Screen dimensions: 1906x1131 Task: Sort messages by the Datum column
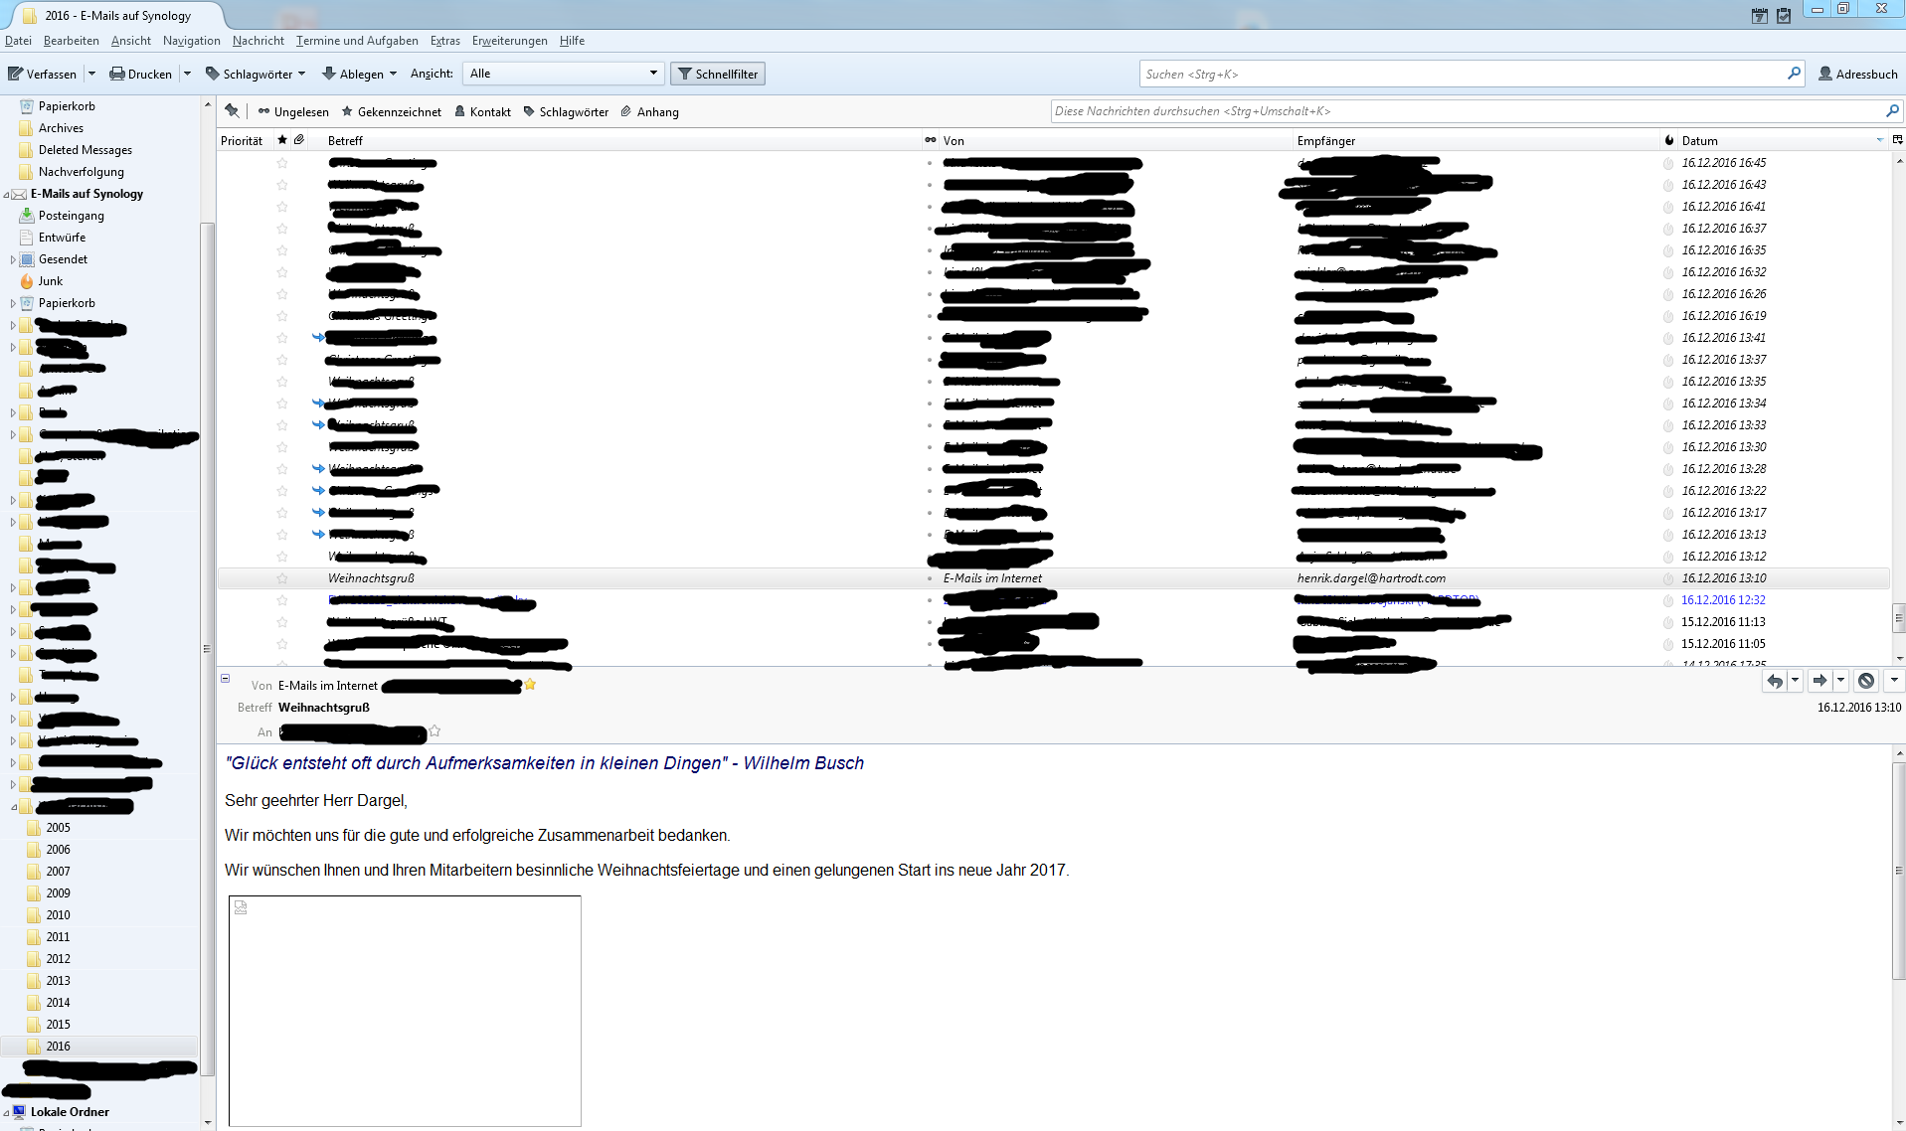(x=1699, y=141)
